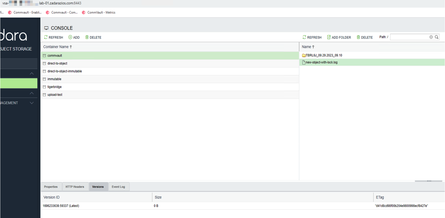Select the tigerbridge container row

(54, 87)
